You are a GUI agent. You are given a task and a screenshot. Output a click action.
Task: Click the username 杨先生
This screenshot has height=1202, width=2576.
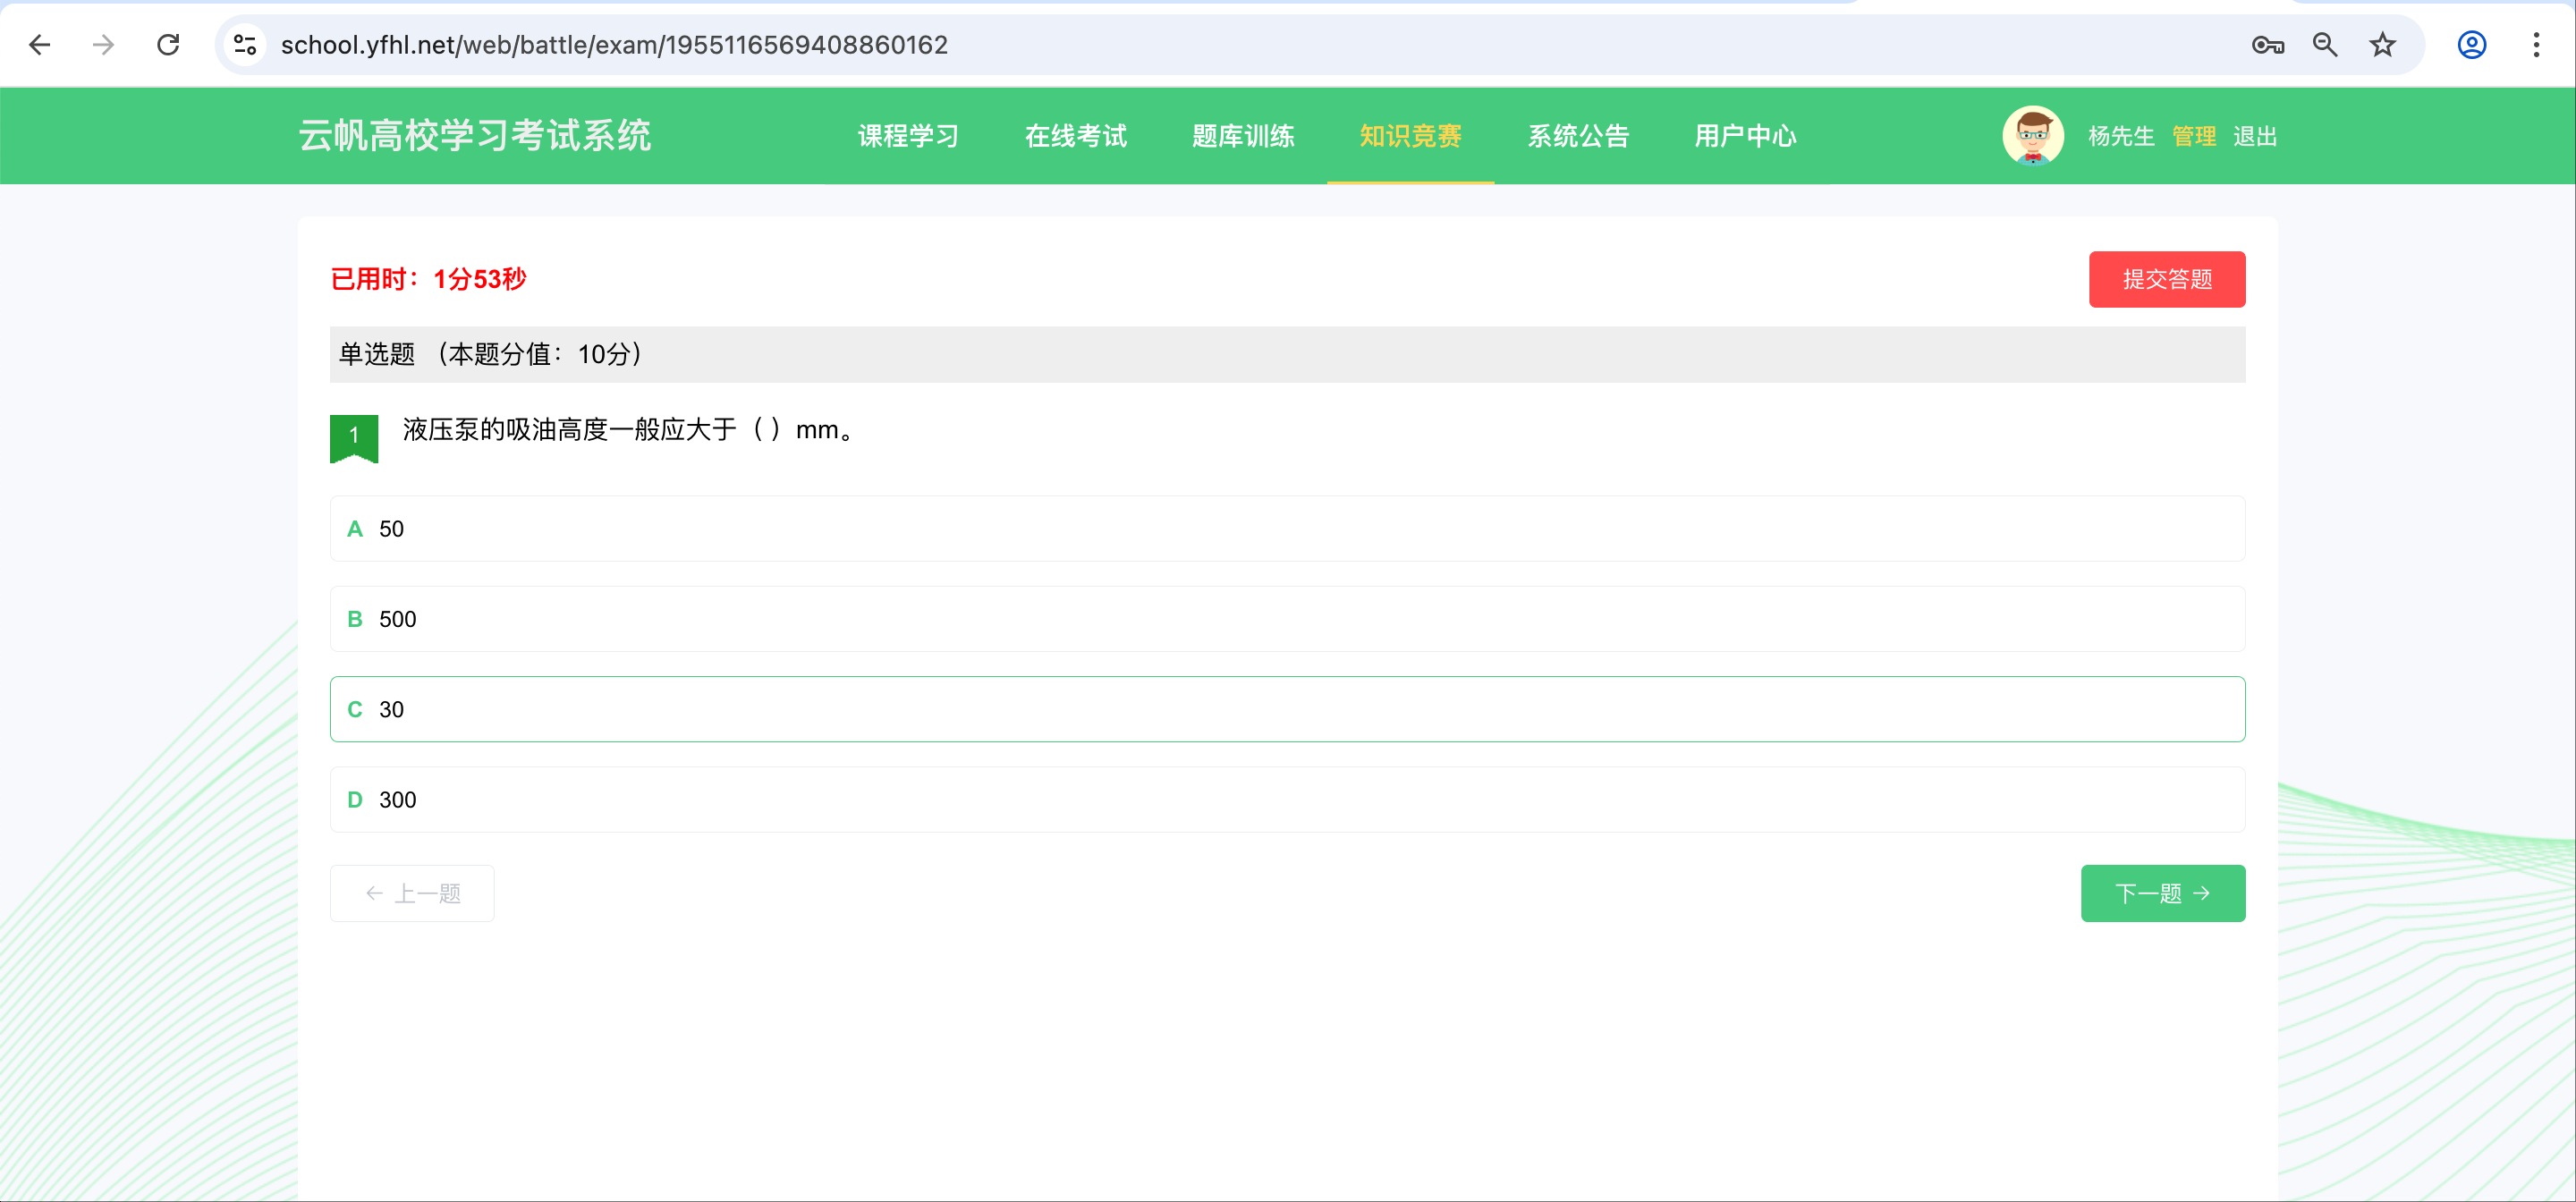2121,136
